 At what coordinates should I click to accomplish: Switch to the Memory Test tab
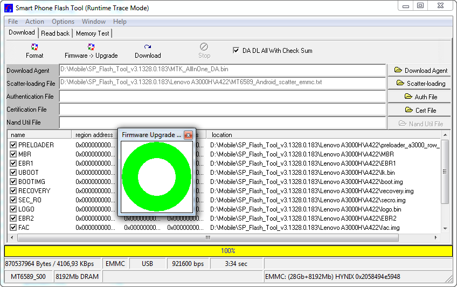tap(92, 33)
